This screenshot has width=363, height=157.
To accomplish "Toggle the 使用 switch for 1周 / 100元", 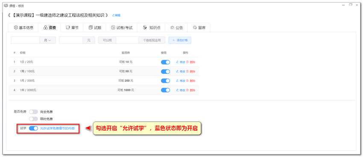I will pyautogui.click(x=165, y=71).
